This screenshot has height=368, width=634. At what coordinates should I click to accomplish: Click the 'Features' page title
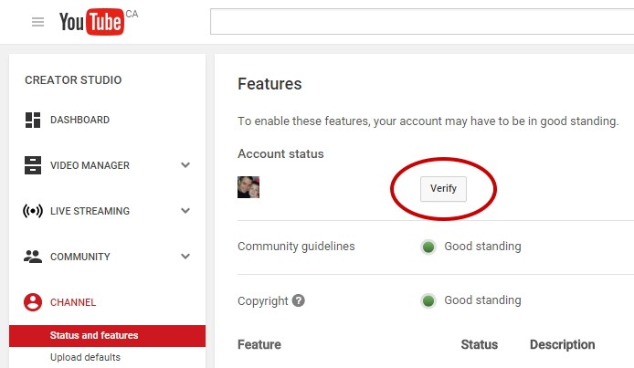269,84
